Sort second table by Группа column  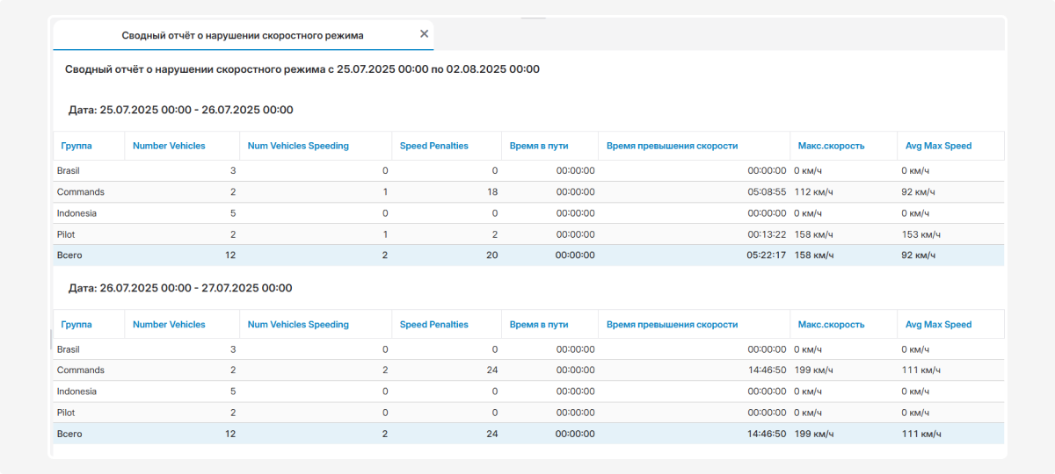tap(76, 325)
